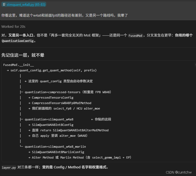This screenshot has width=196, height=176.
Task: Click the bold text '变的是 Config / Method 名字和权重格式'
Action: coord(74,167)
